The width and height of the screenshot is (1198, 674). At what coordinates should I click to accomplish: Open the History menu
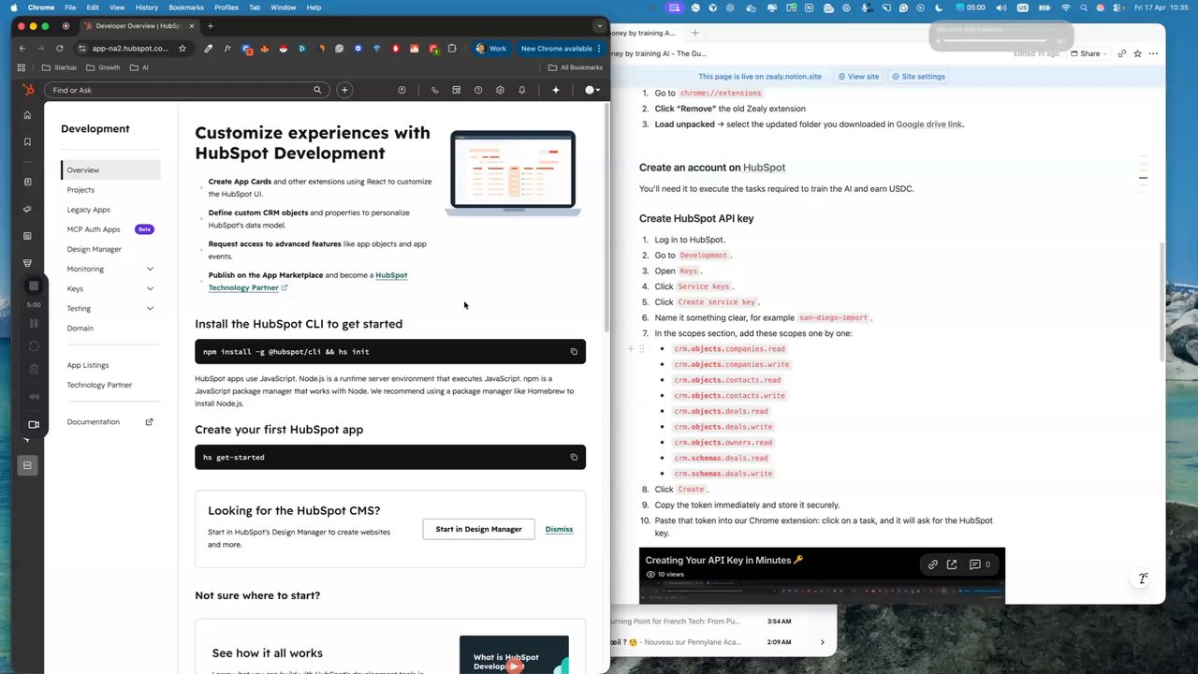click(x=146, y=7)
